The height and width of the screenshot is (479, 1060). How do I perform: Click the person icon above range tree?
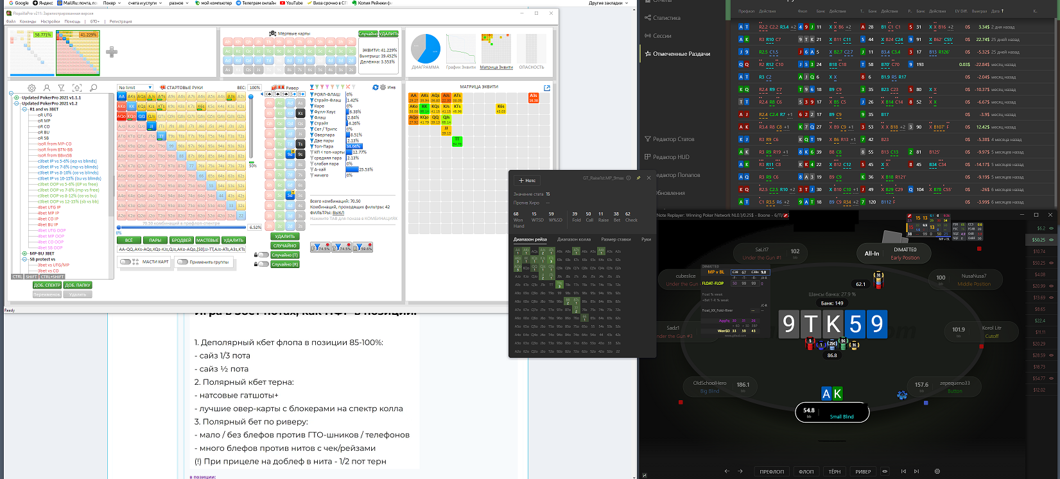pos(46,88)
